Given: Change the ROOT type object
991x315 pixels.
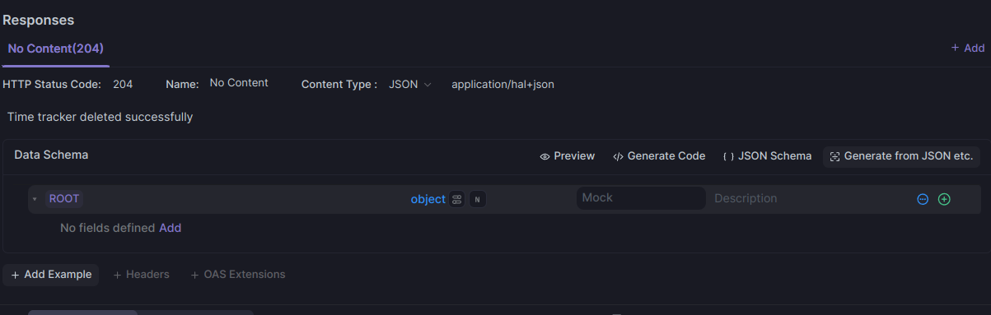Looking at the screenshot, I should click(x=428, y=199).
